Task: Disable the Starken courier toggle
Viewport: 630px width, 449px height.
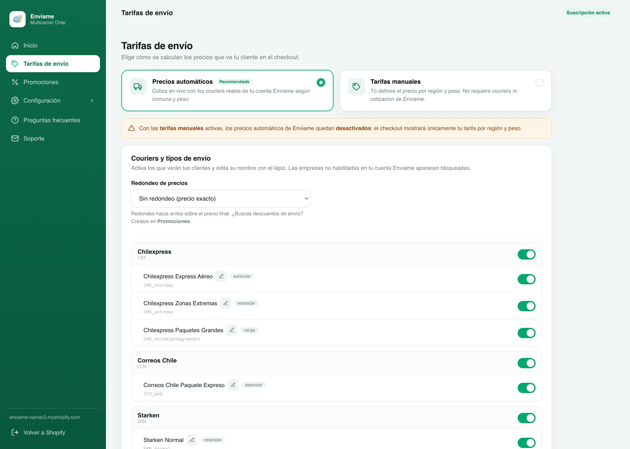Action: click(526, 418)
